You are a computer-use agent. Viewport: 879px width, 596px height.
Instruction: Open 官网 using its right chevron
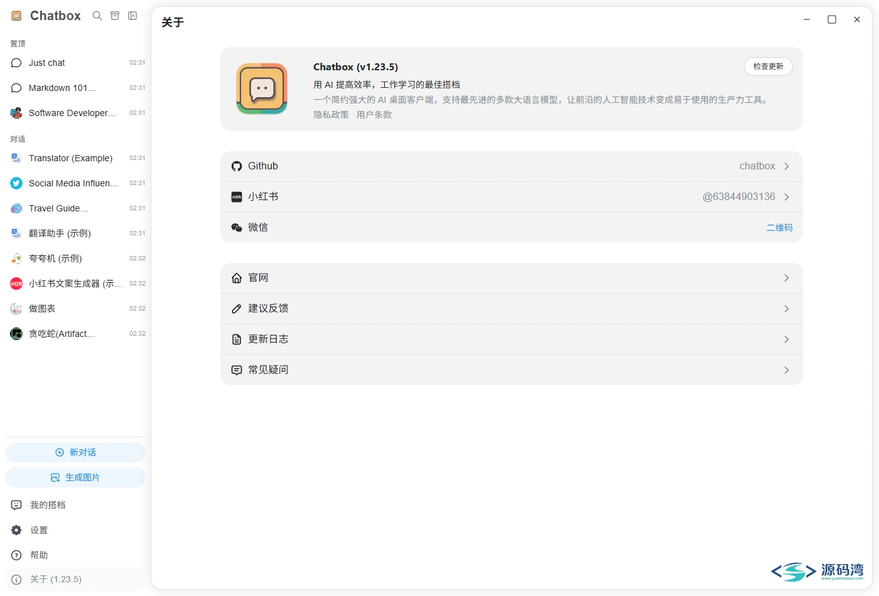coord(787,278)
